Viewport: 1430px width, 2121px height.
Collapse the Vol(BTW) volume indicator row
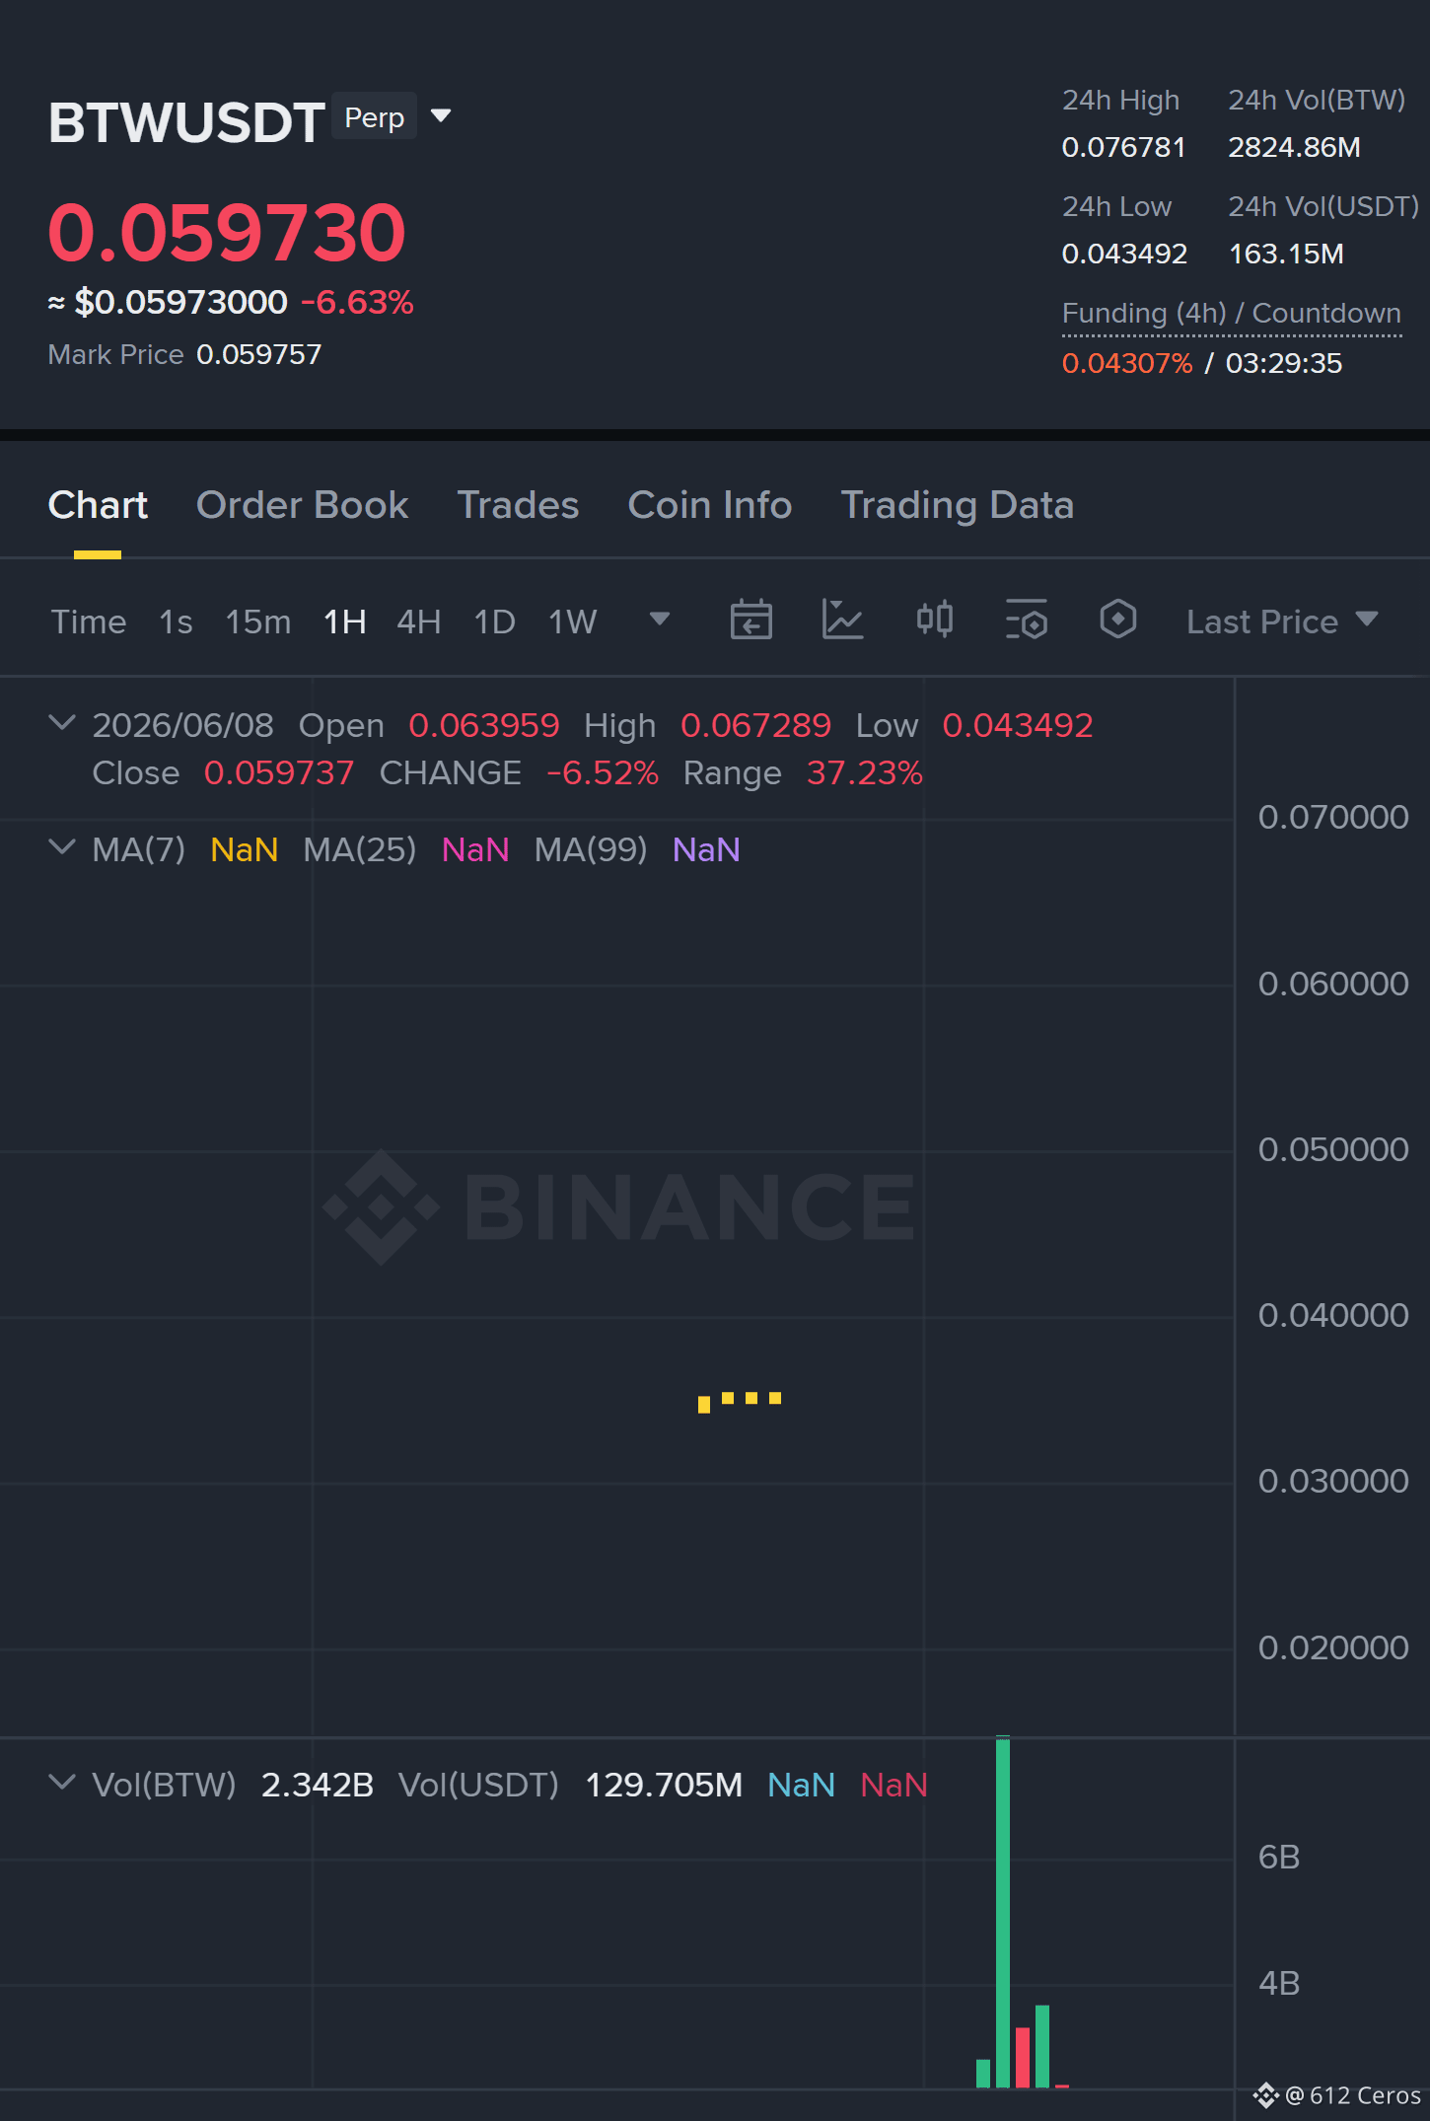coord(61,1783)
